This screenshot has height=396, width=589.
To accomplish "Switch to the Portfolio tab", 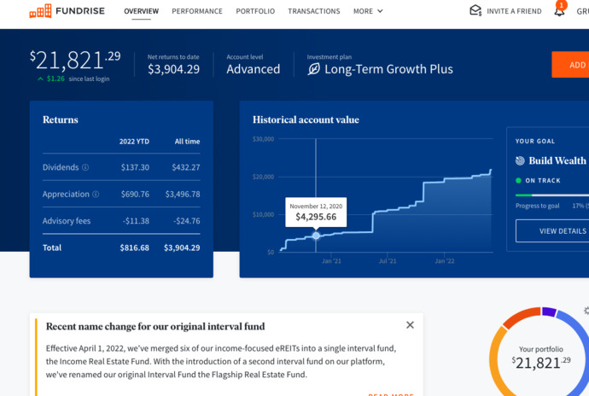I will [x=255, y=11].
